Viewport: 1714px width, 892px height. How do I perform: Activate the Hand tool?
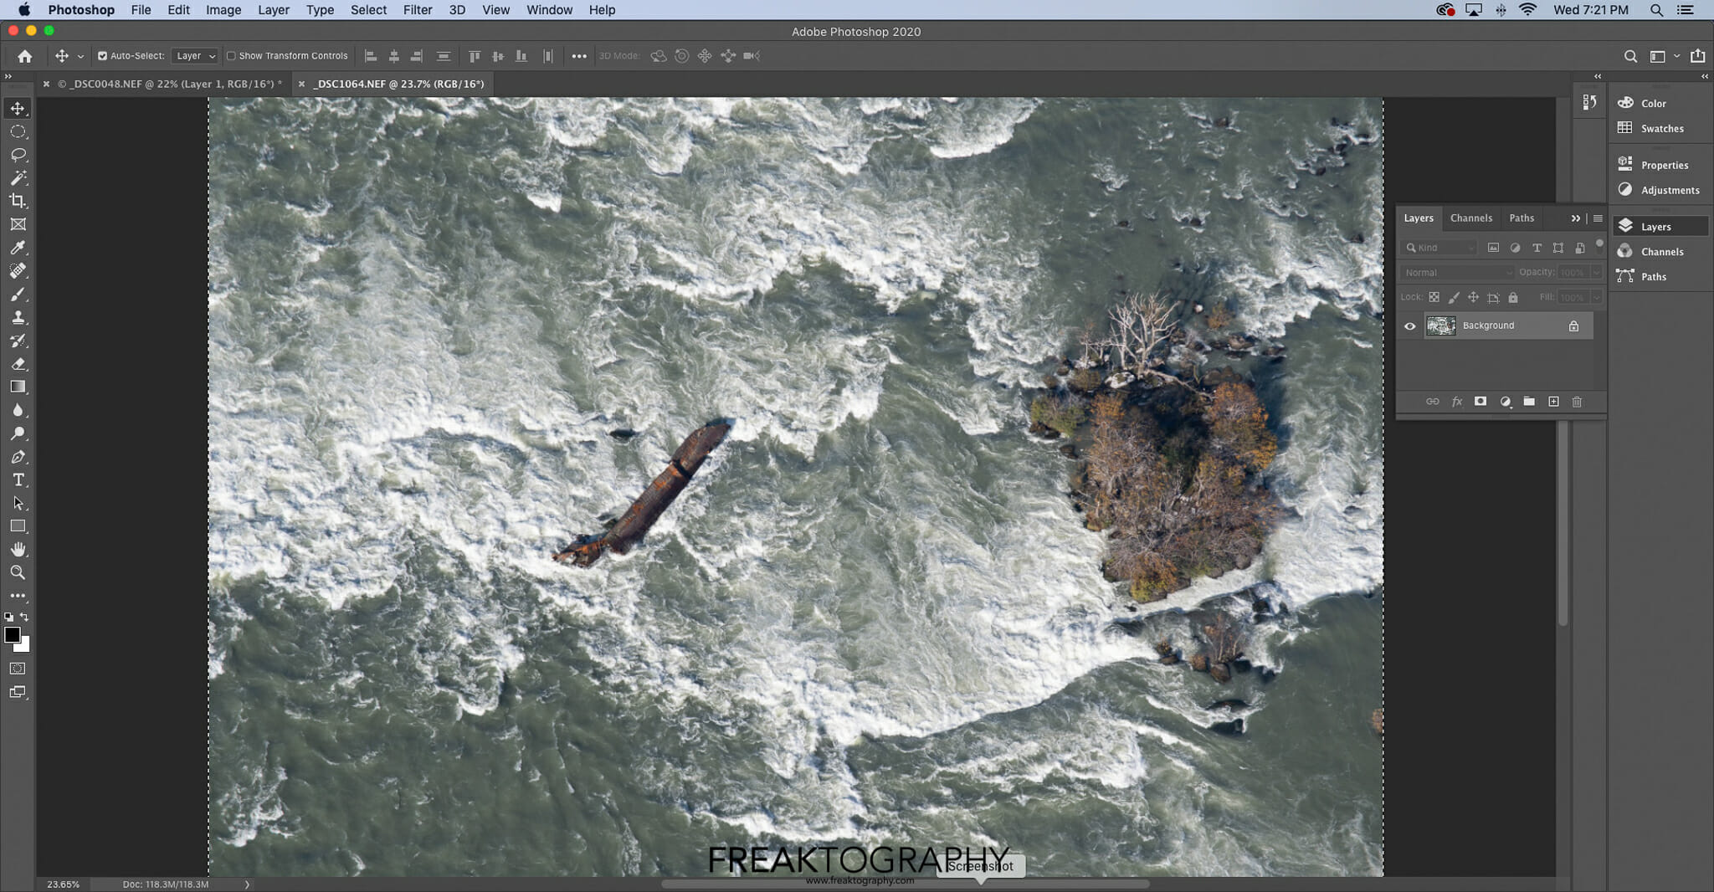tap(18, 550)
